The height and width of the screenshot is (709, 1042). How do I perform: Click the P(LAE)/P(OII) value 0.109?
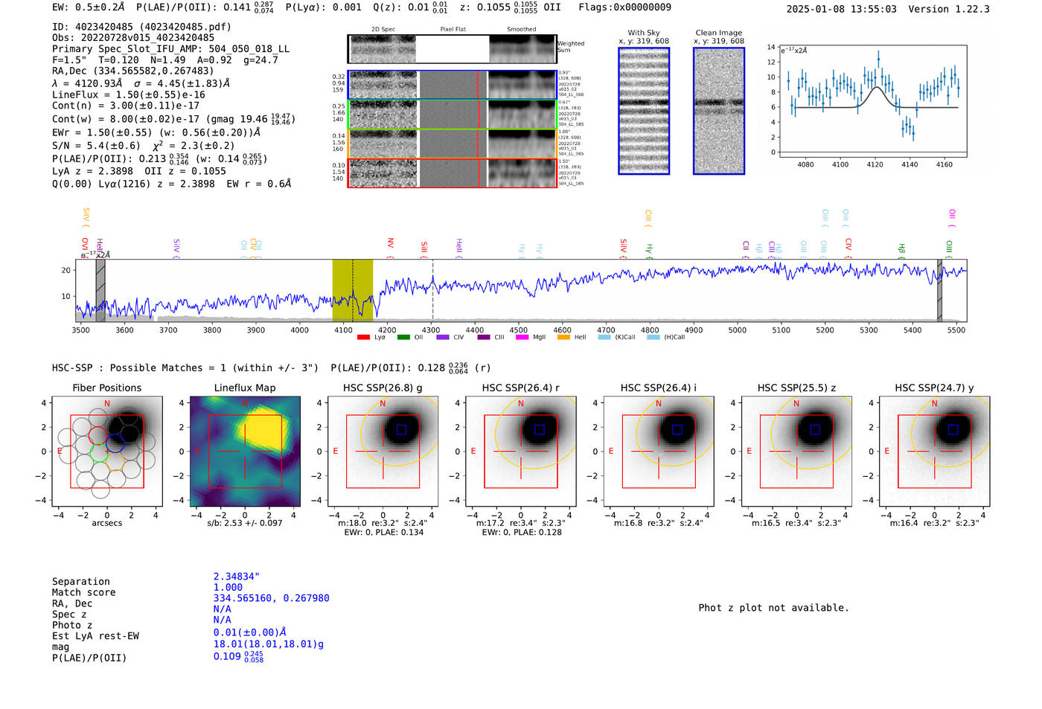click(x=238, y=657)
